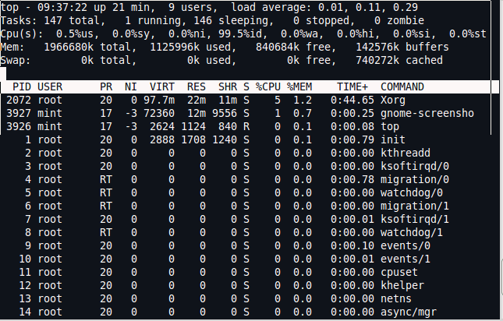Click the top command process name
This screenshot has height=321, width=503.
click(389, 126)
